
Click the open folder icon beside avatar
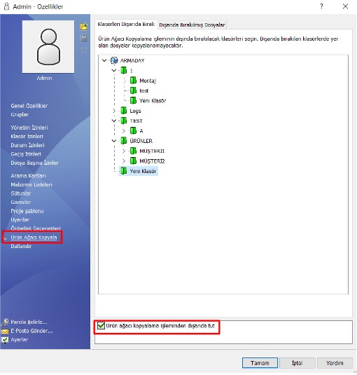tap(83, 27)
